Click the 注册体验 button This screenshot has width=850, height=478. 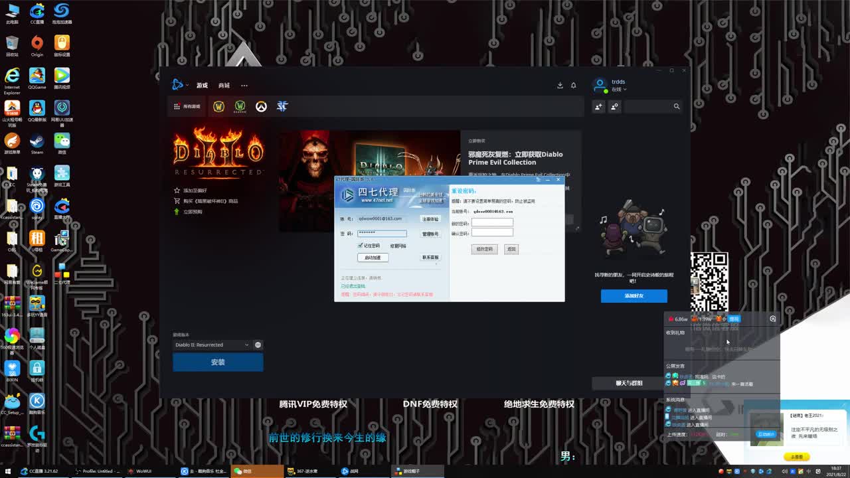pyautogui.click(x=430, y=219)
